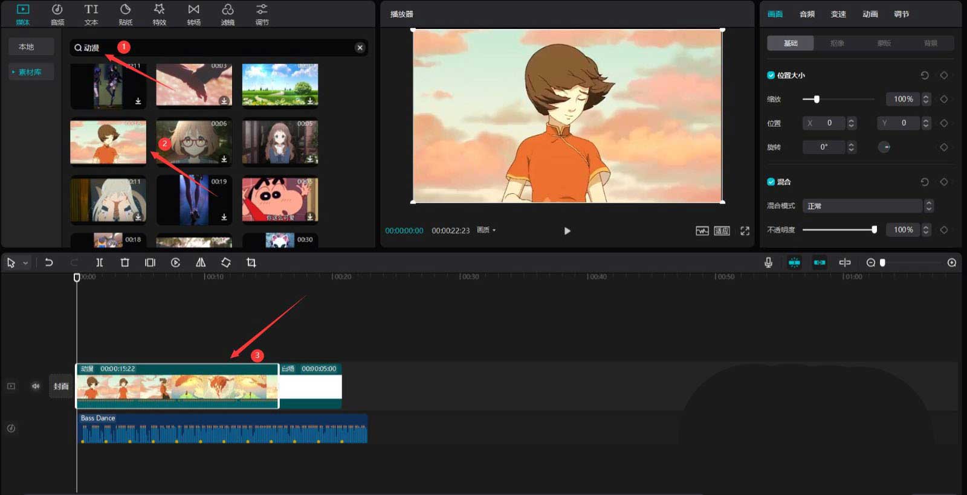Open the 贴纸 stickers panel
Image resolution: width=967 pixels, height=495 pixels.
[125, 14]
